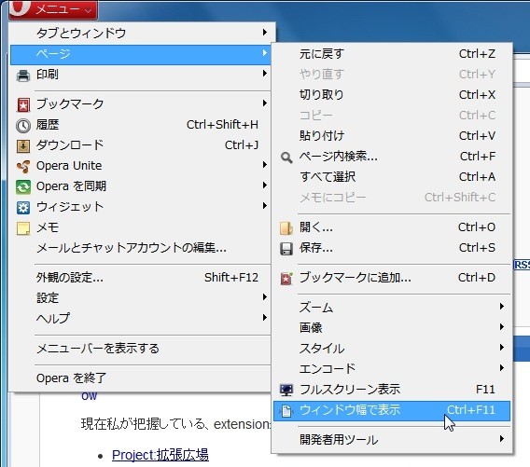The width and height of the screenshot is (530, 467).
Task: Click the Ctrl+F shortcut text
Action: tap(478, 157)
